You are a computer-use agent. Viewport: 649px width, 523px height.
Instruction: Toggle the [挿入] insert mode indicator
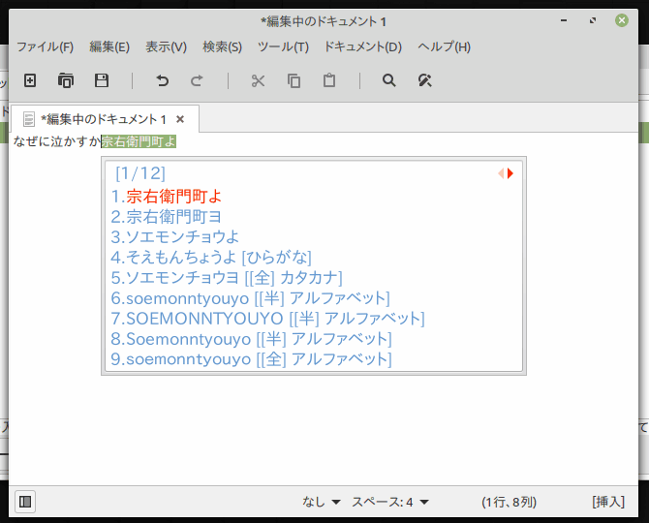608,502
